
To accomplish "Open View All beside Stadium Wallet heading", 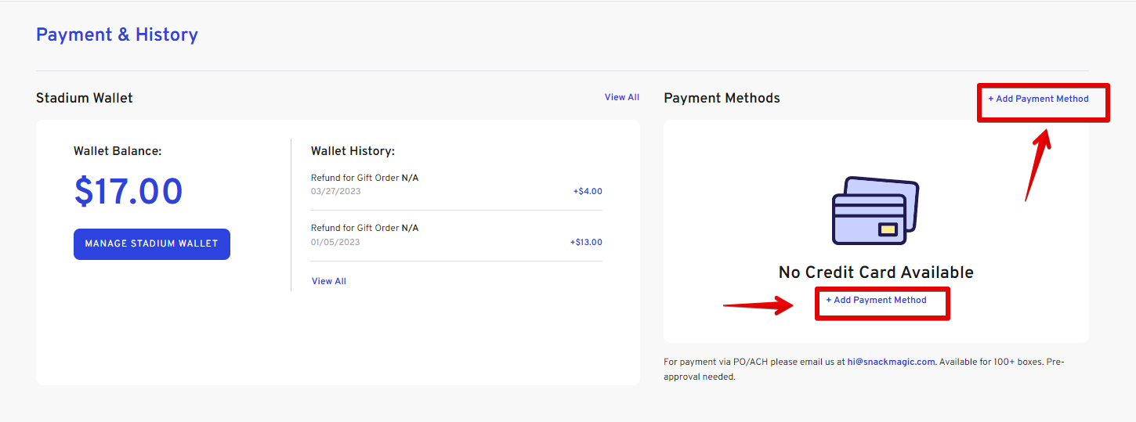I will [x=622, y=97].
